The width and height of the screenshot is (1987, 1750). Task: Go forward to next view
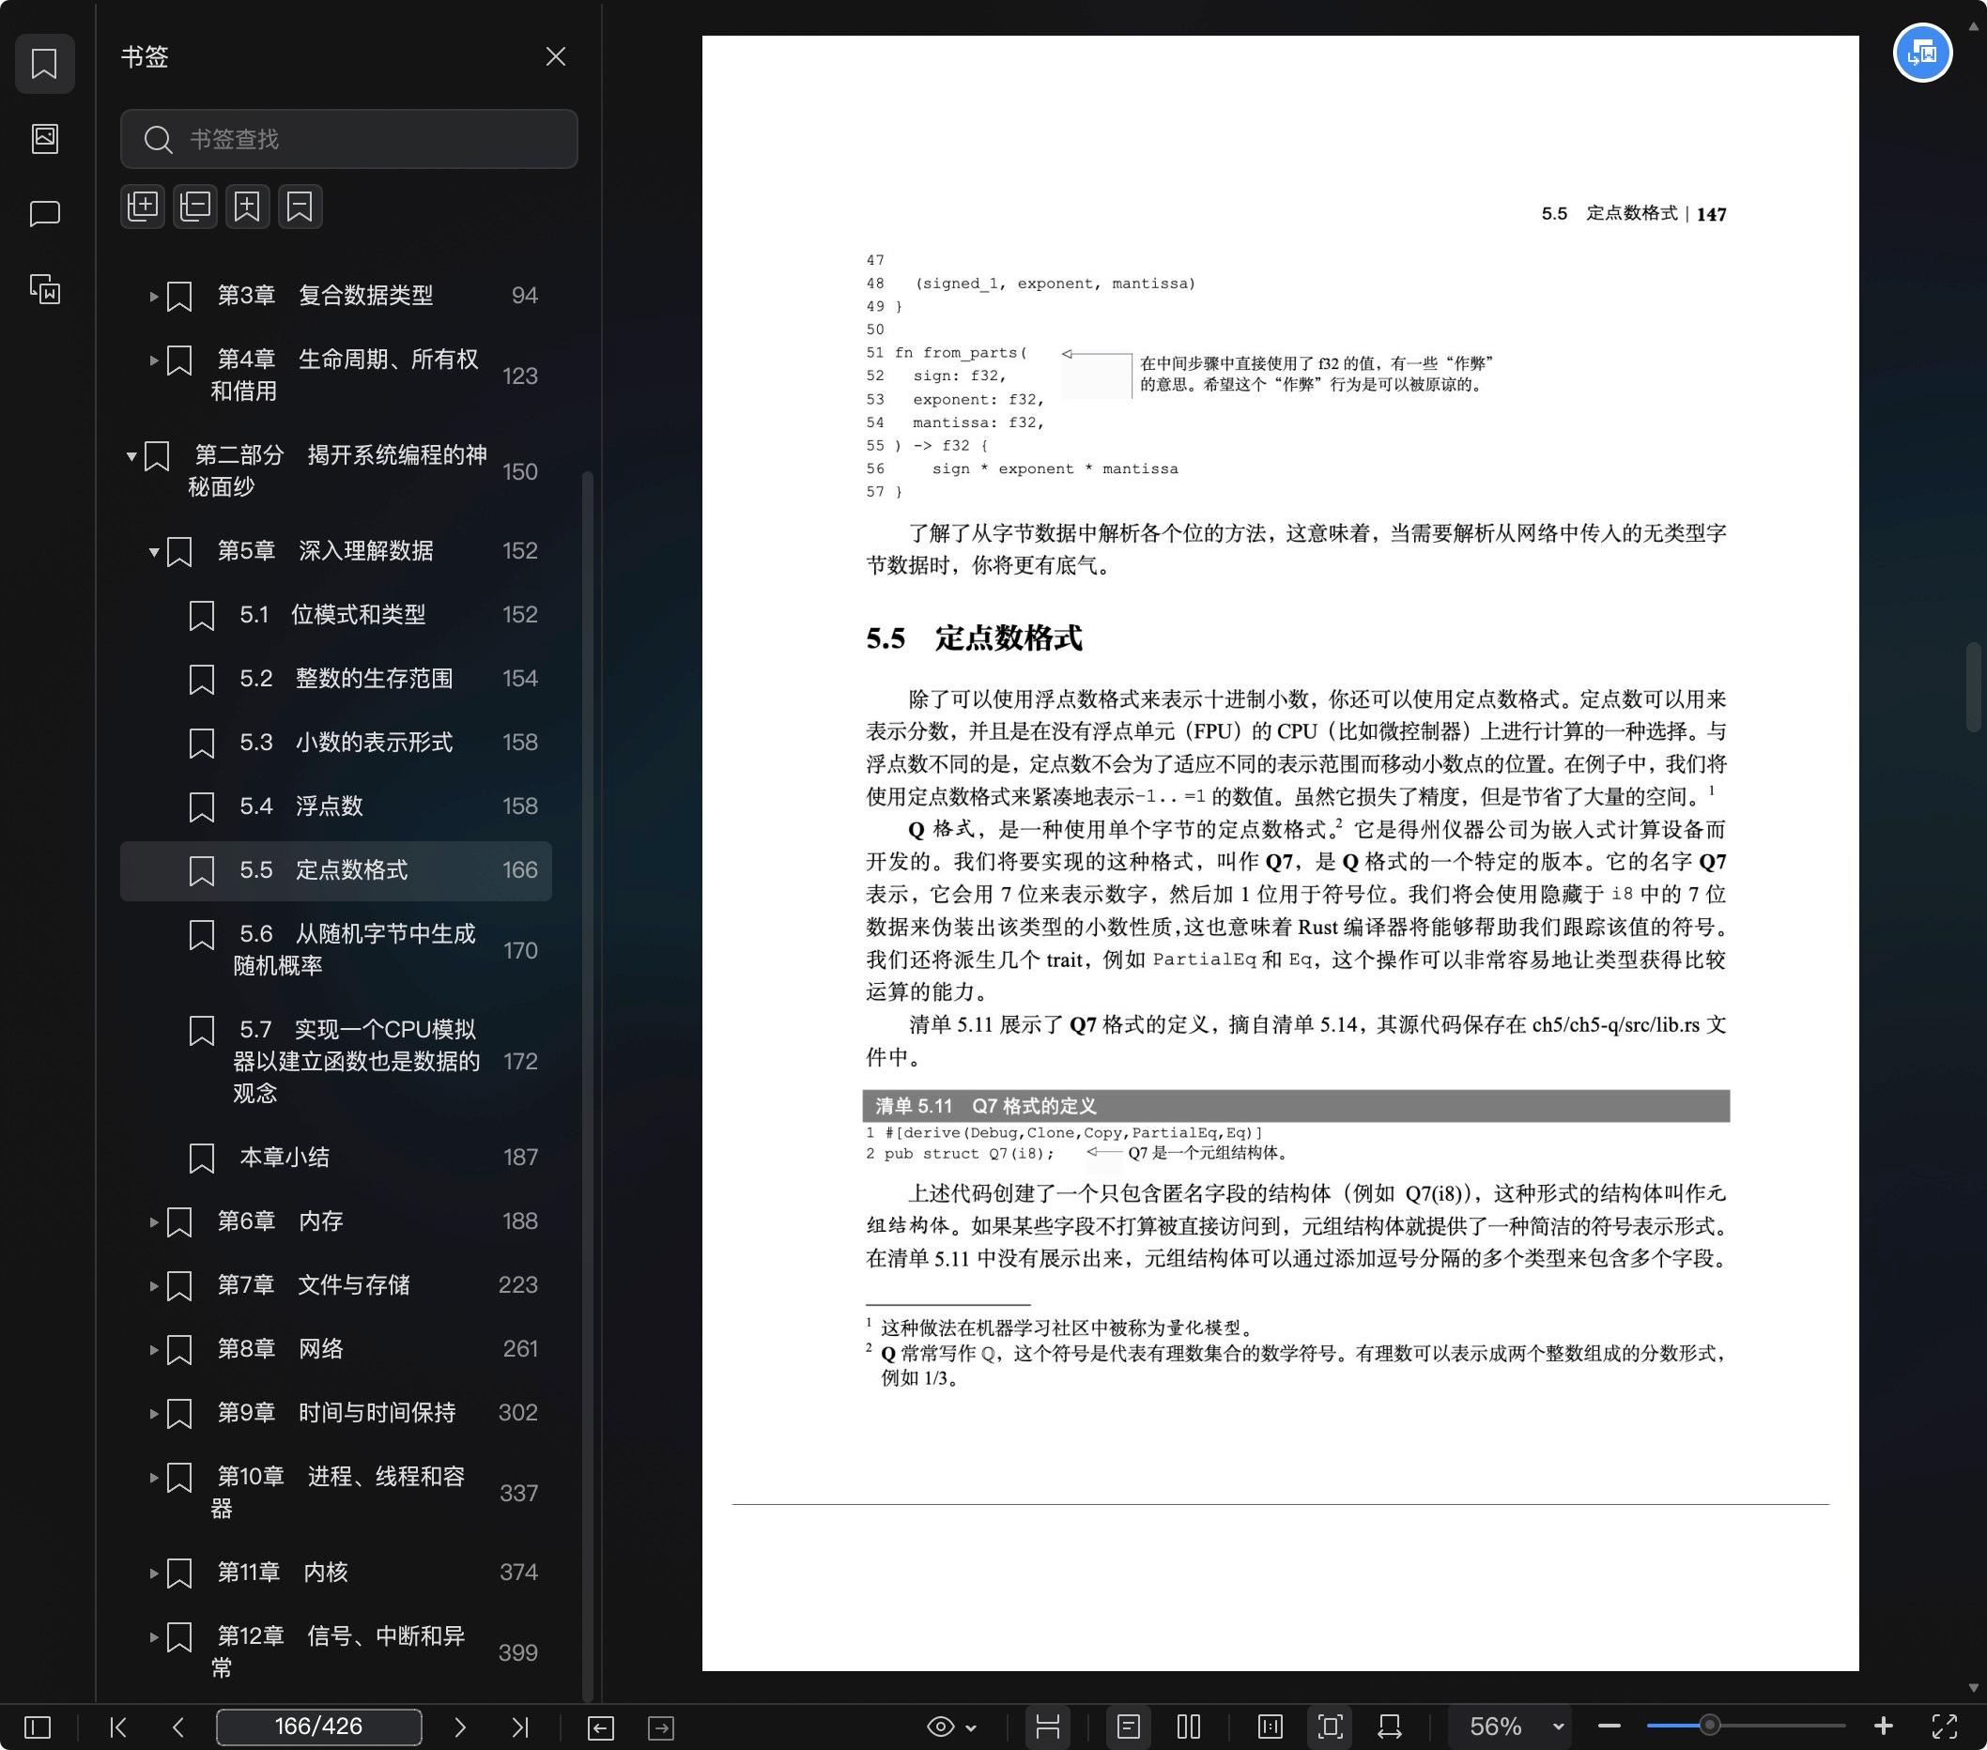661,1727
